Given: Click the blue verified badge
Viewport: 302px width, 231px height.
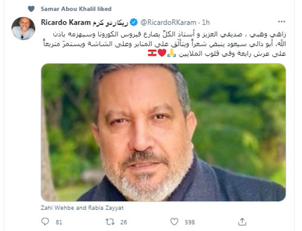Looking at the screenshot, I should click(x=134, y=22).
